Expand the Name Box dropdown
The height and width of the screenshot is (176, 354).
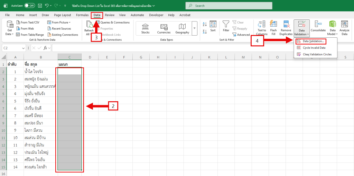[24, 48]
